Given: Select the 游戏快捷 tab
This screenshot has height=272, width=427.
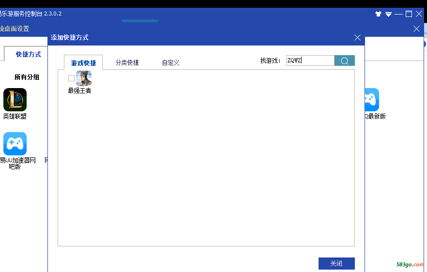Looking at the screenshot, I should point(83,63).
